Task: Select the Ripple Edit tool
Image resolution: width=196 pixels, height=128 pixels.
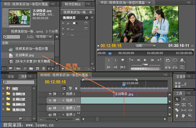Action: click(x=177, y=104)
